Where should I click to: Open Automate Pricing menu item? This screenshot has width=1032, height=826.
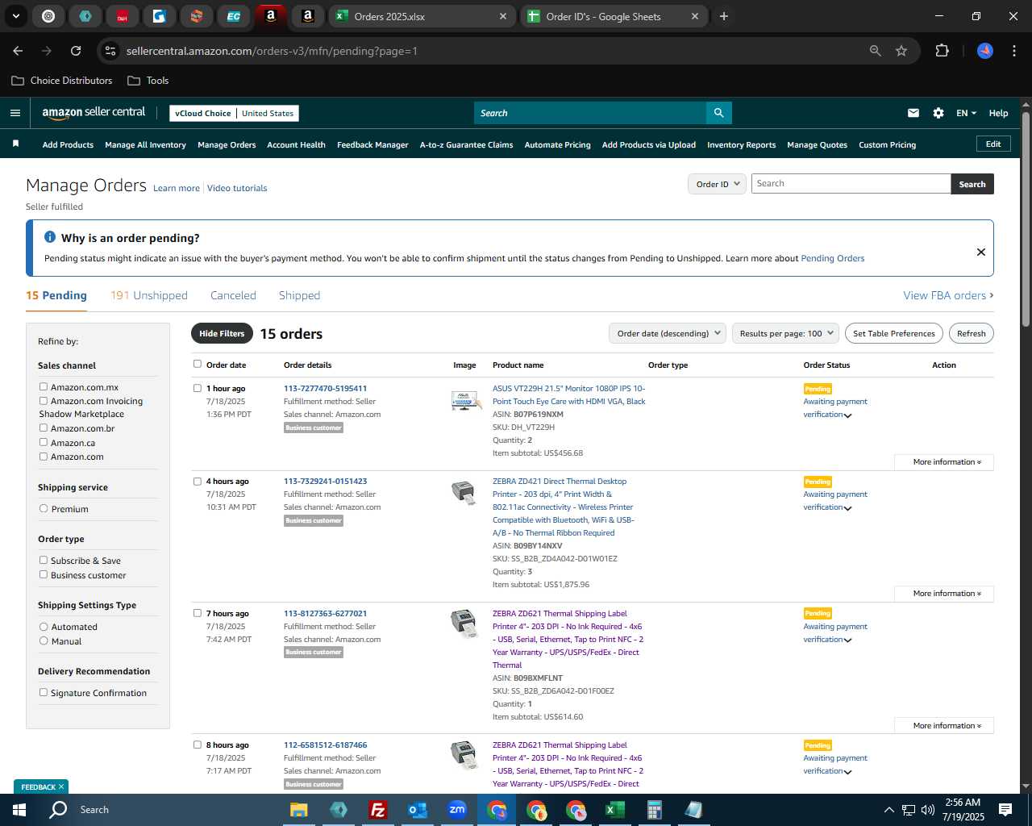point(557,144)
